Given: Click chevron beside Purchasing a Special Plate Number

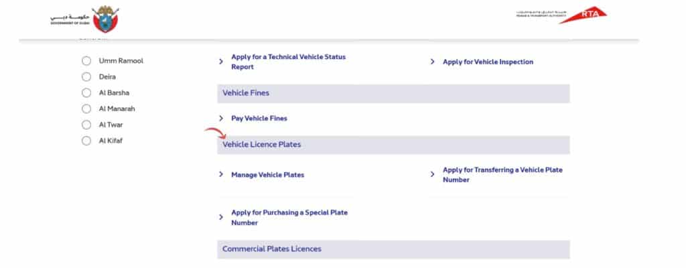Looking at the screenshot, I should 221,217.
